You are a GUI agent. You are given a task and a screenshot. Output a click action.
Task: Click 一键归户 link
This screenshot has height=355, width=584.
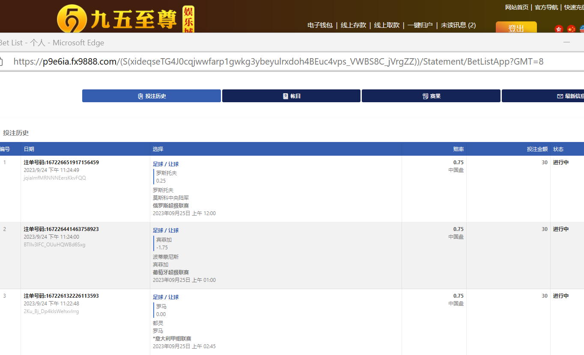tap(420, 25)
